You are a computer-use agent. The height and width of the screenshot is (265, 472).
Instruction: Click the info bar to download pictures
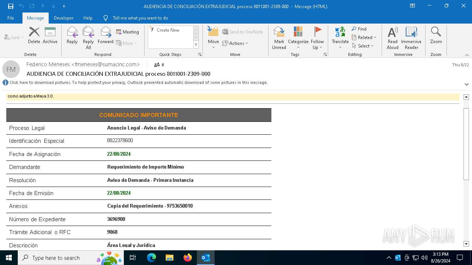click(x=139, y=82)
